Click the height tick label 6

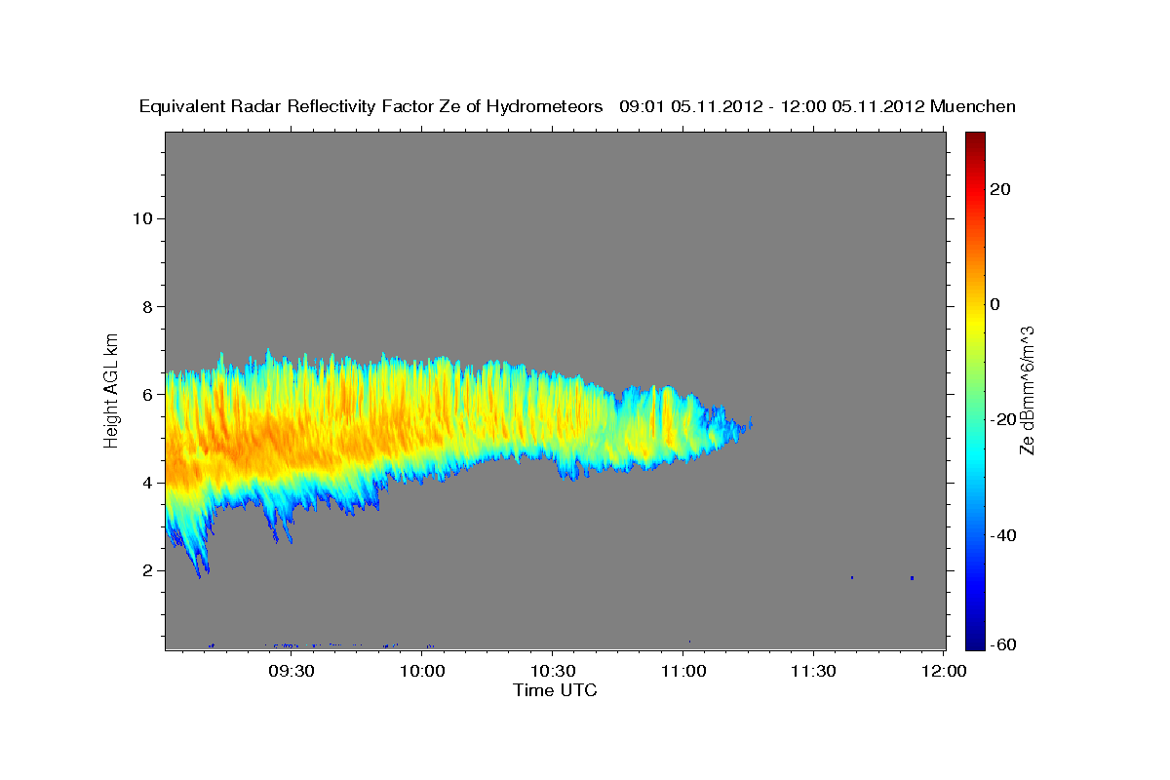click(146, 394)
